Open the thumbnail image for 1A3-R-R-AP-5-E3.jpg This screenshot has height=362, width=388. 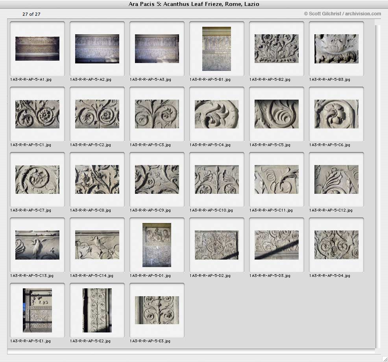click(157, 310)
